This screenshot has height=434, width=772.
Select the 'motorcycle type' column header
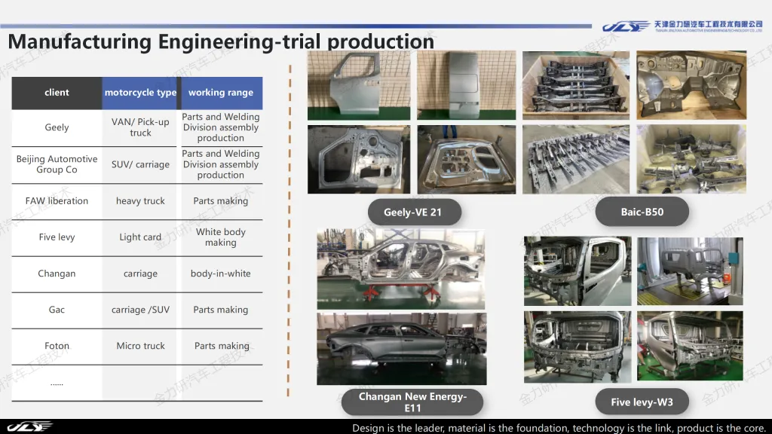coord(140,93)
